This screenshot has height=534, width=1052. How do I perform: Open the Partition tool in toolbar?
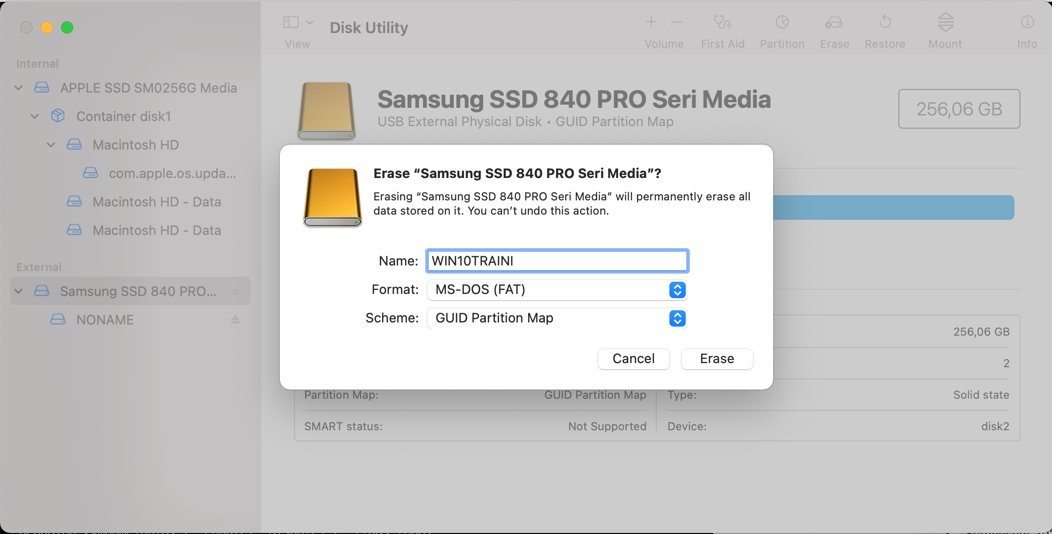click(x=782, y=22)
